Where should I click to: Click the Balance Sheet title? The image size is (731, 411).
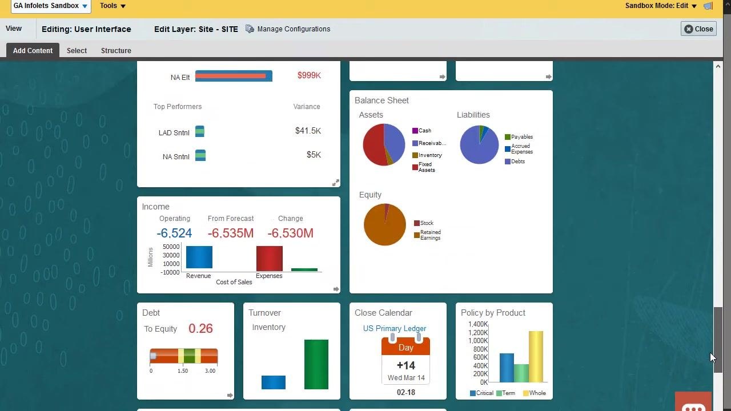coord(381,100)
